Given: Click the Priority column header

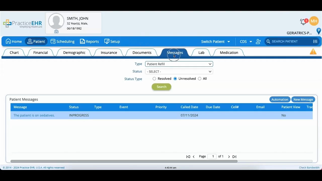Looking at the screenshot, I should (x=161, y=107).
